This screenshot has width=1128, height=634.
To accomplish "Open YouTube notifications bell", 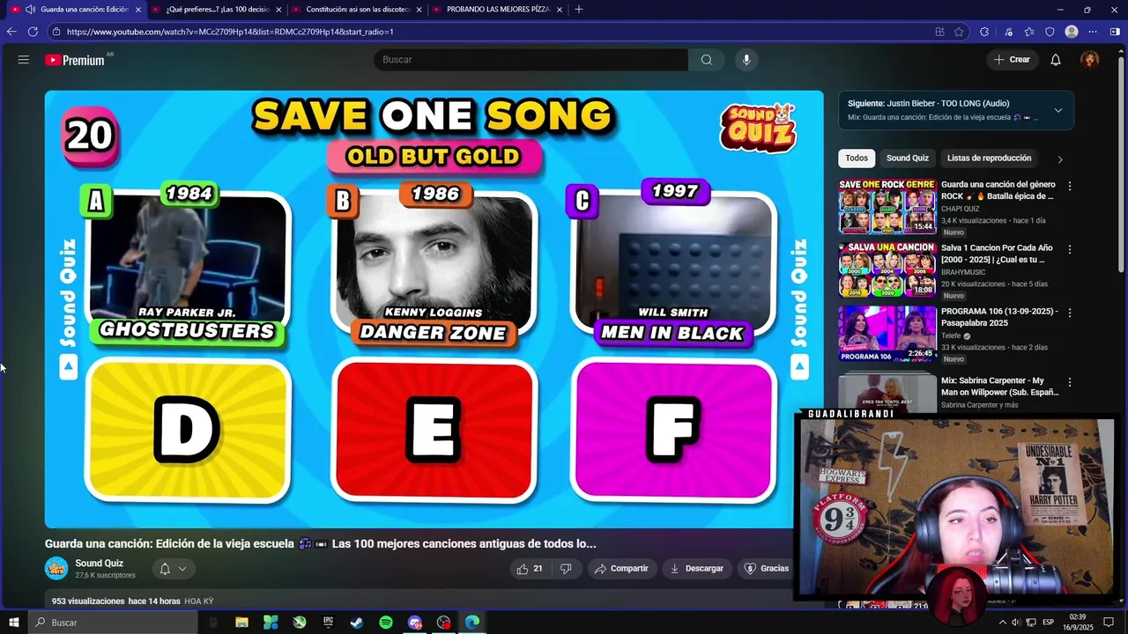I will (1056, 60).
